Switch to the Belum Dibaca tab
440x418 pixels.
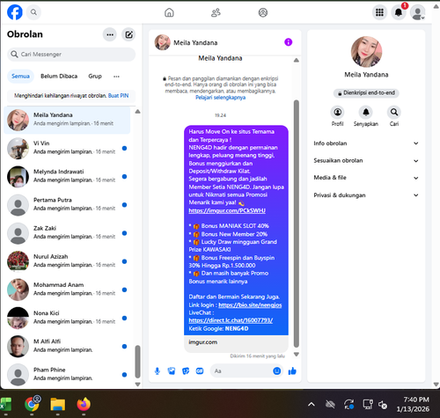tap(59, 77)
